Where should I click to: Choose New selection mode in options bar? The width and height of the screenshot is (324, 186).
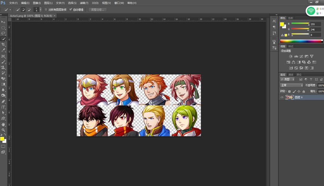pos(18,10)
